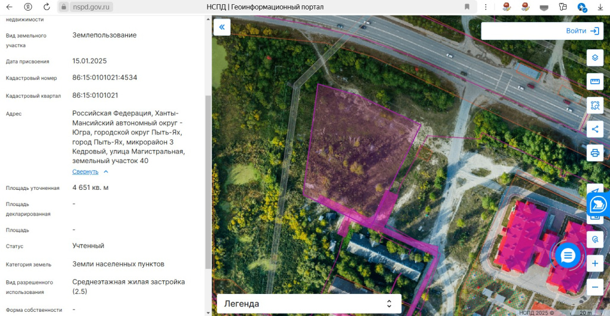Open the browser three-dot menu
Viewport: 610px width, 316px height.
click(485, 7)
